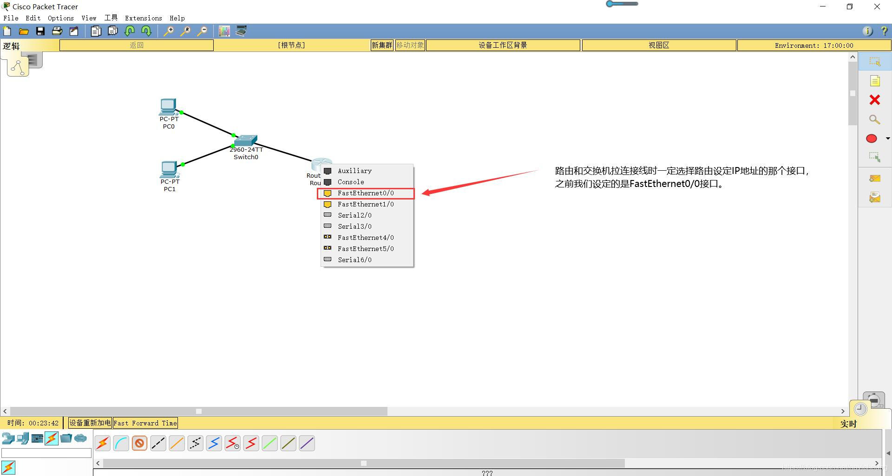Screen dimensions: 892x476
Task: Print the workspace using printer icon
Action: pyautogui.click(x=57, y=31)
